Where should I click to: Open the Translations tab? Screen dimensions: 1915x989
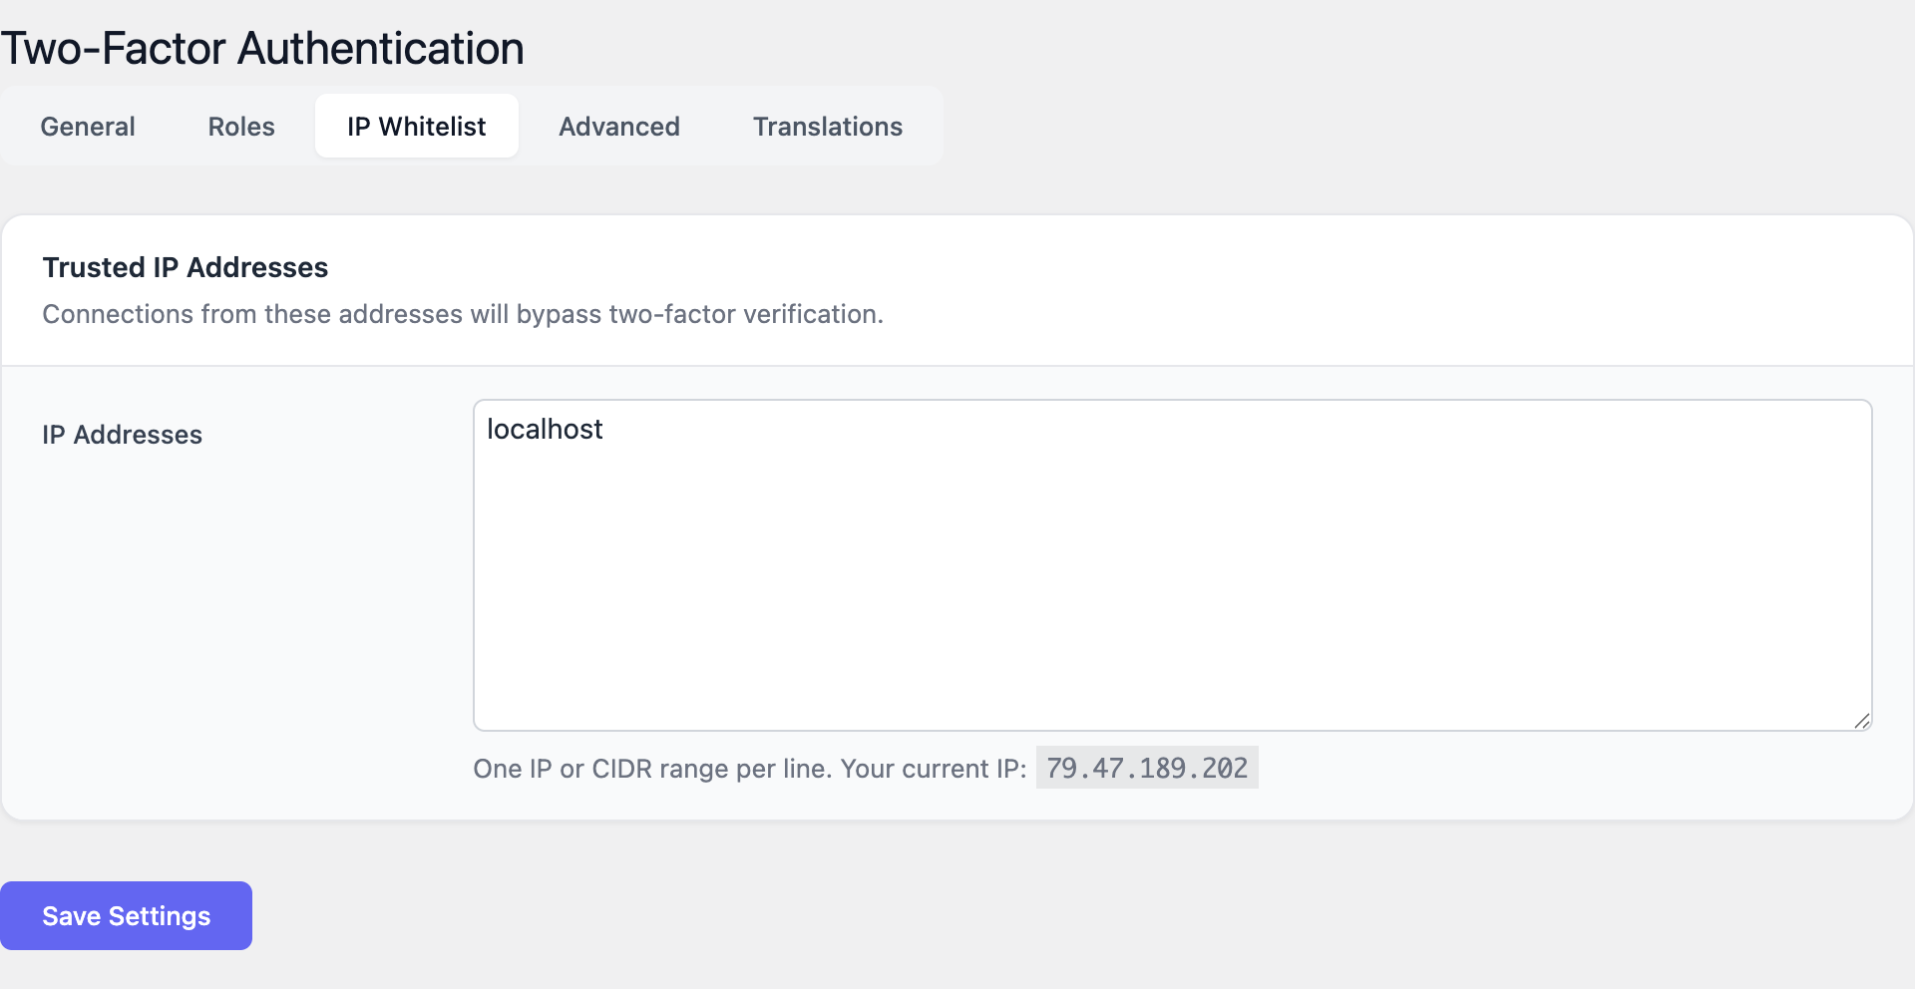tap(827, 127)
